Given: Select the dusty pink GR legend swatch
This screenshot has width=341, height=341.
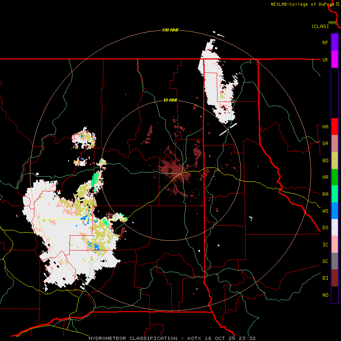Looking at the screenshot, I should pyautogui.click(x=335, y=144).
